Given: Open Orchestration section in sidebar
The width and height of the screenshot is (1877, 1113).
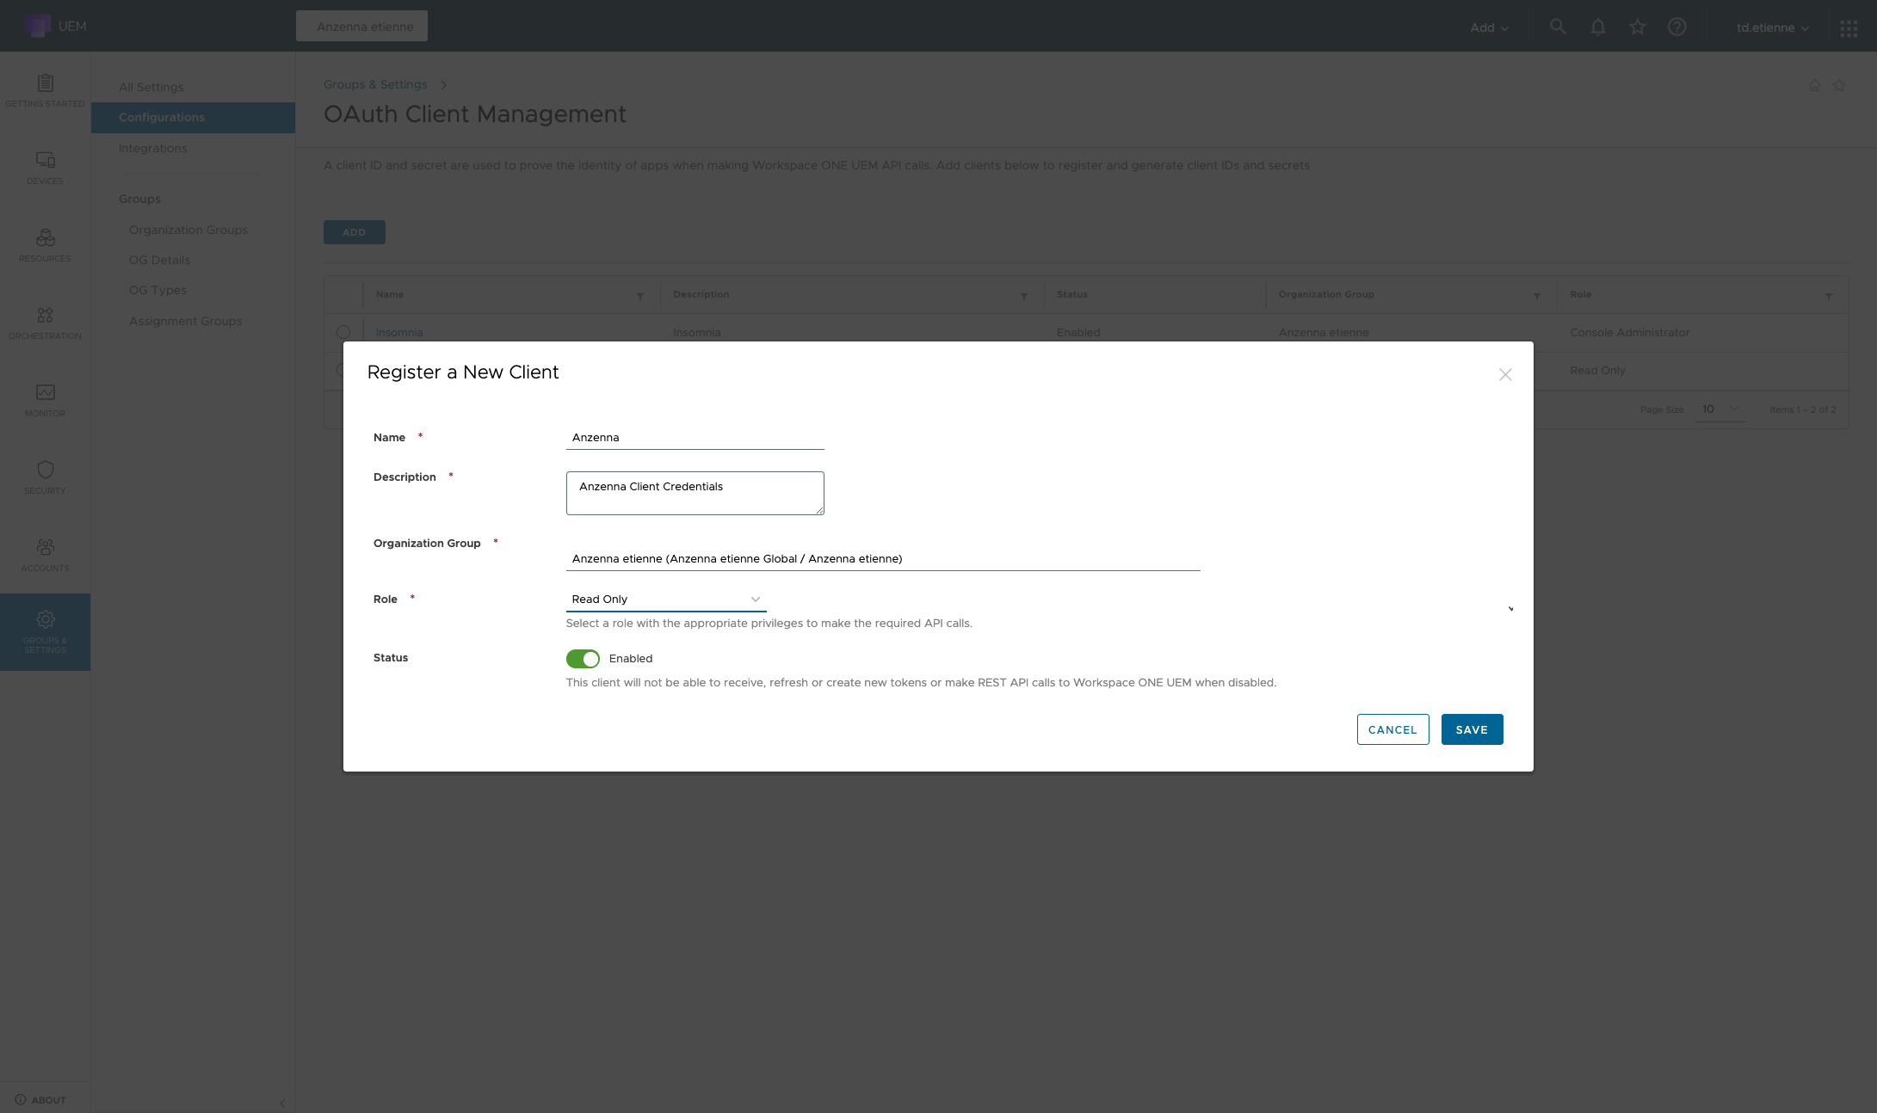Looking at the screenshot, I should [x=45, y=323].
